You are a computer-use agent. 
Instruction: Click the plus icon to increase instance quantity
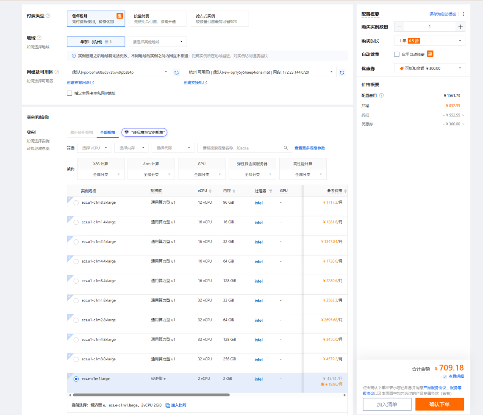coord(460,27)
